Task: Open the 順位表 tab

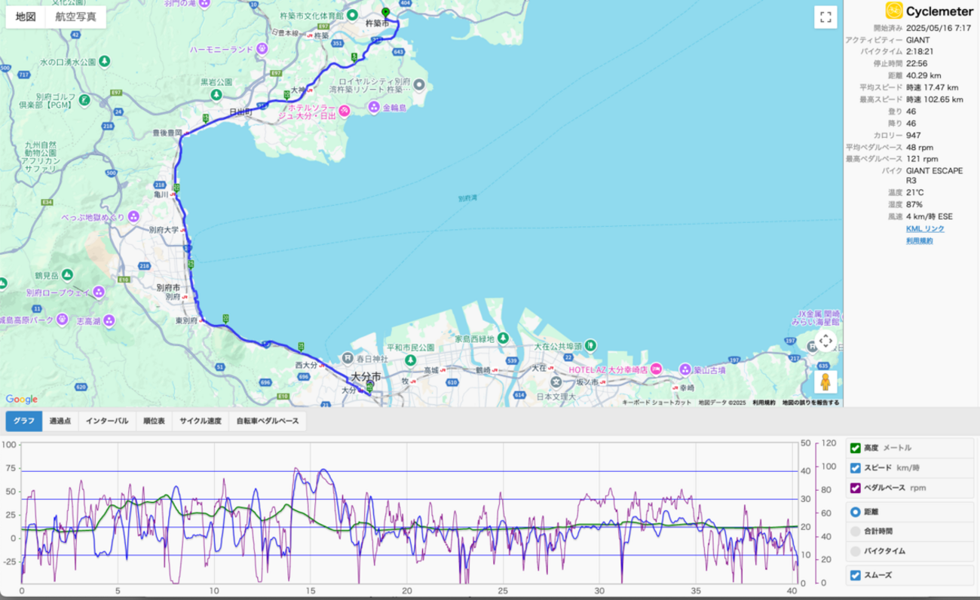Action: coord(155,421)
